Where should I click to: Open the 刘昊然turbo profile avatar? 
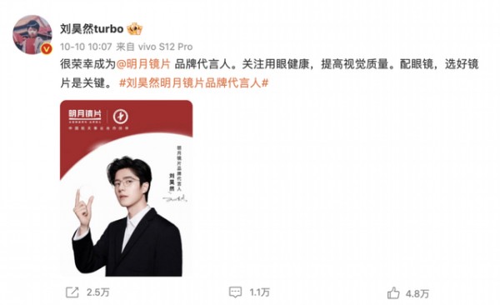[32, 34]
